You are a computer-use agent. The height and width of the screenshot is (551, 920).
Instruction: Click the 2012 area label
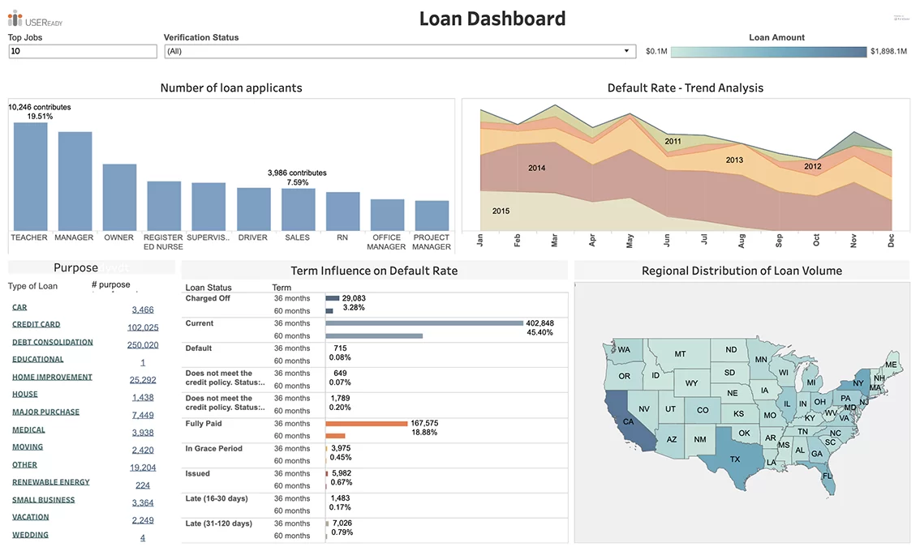tap(813, 166)
